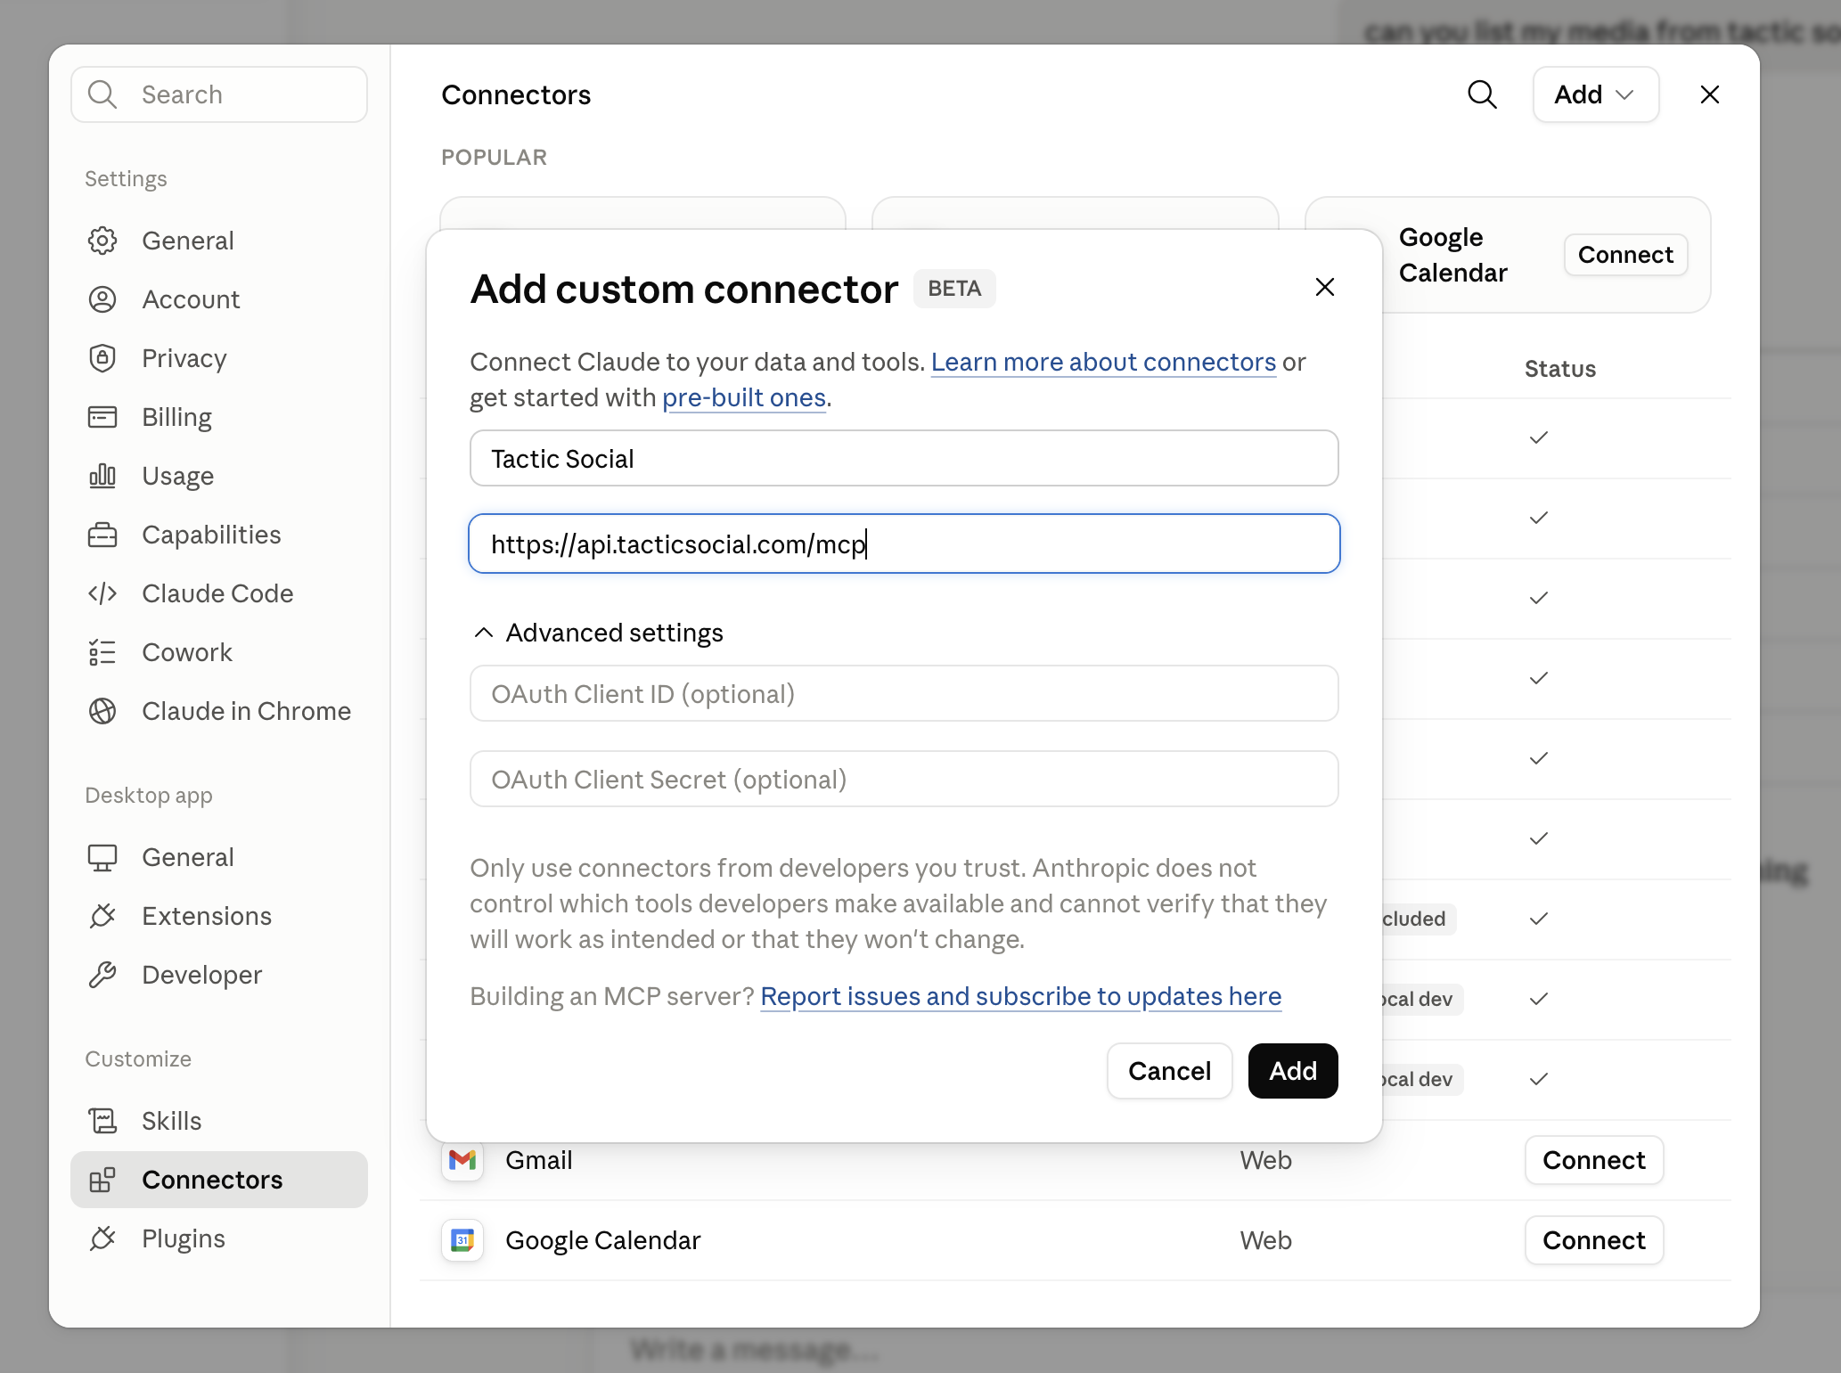Close the Settings window with the X

(1709, 94)
